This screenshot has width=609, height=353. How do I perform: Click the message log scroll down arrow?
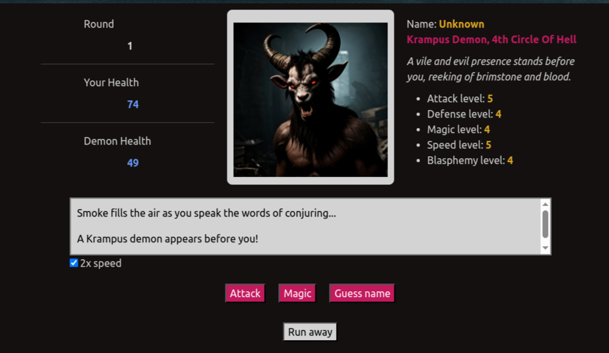click(545, 248)
